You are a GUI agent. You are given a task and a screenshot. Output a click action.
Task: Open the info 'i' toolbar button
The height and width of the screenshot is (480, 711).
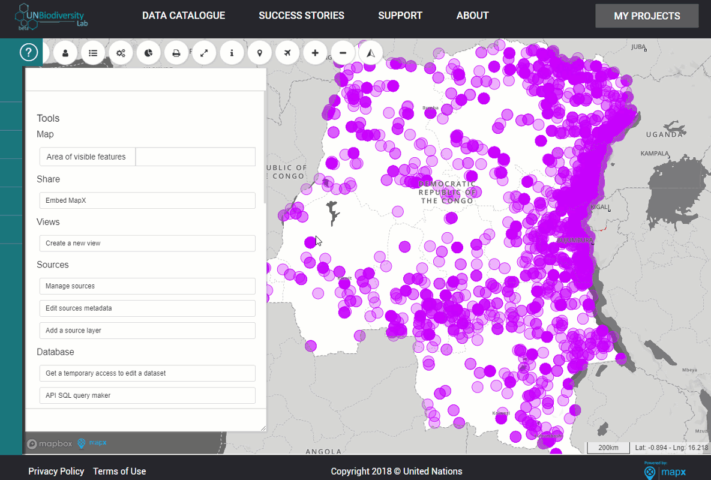point(232,53)
